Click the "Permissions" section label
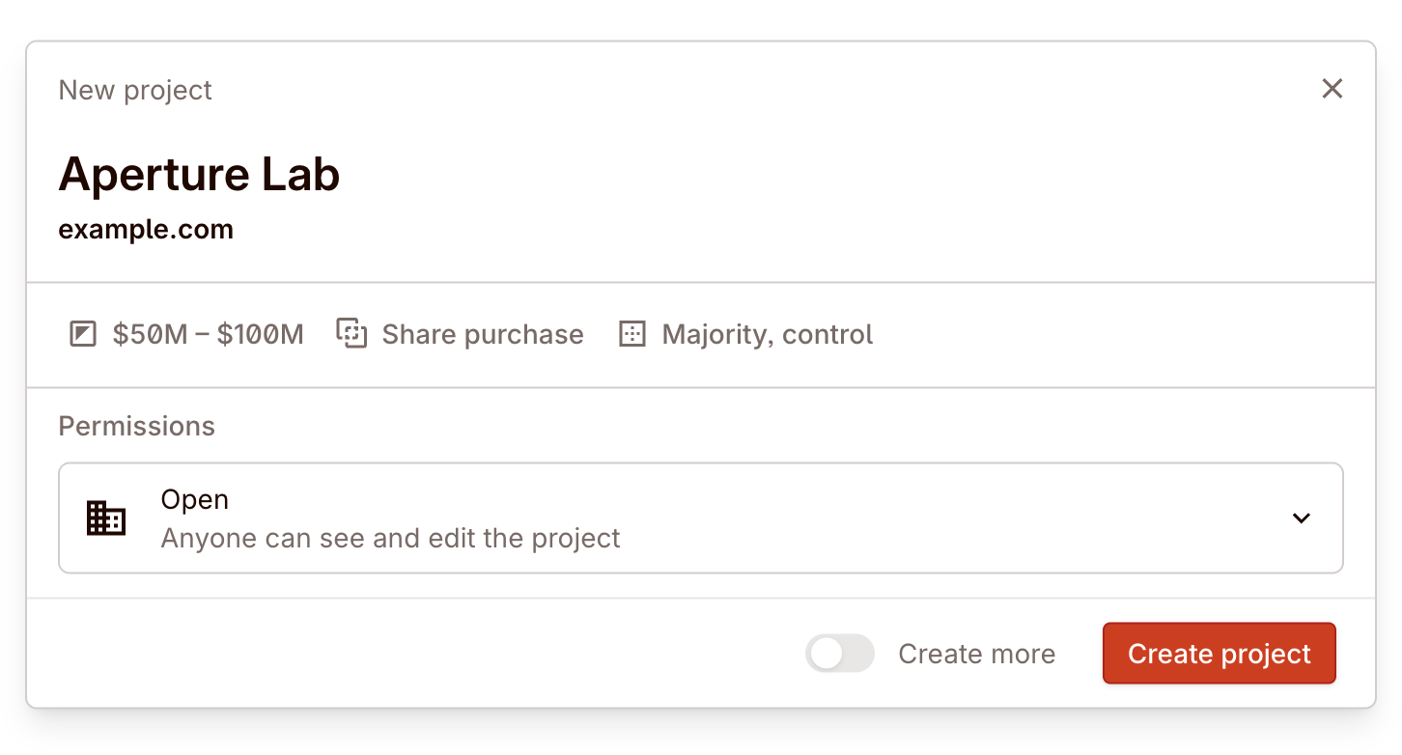The height and width of the screenshot is (755, 1402). point(136,426)
